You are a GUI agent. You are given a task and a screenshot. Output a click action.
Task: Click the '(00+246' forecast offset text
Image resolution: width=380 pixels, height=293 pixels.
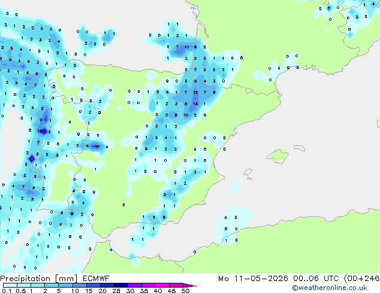click(361, 279)
